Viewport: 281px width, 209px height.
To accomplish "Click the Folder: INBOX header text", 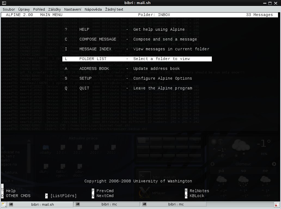I will 154,15.
